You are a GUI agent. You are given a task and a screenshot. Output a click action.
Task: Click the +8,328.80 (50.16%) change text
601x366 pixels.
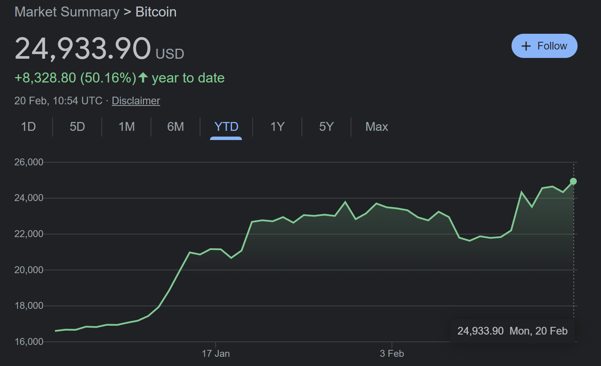pyautogui.click(x=75, y=78)
